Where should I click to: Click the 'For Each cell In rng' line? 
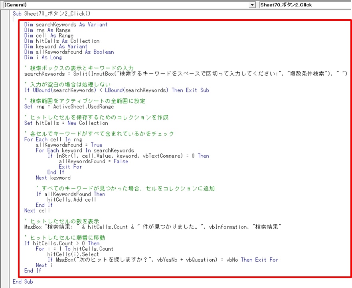53,139
